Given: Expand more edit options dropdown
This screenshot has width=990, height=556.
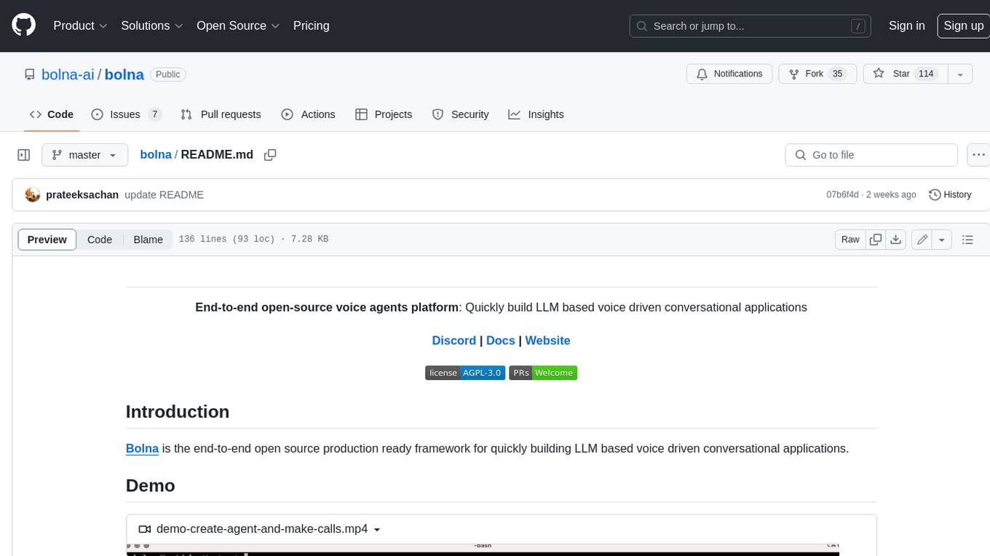Looking at the screenshot, I should [x=942, y=239].
